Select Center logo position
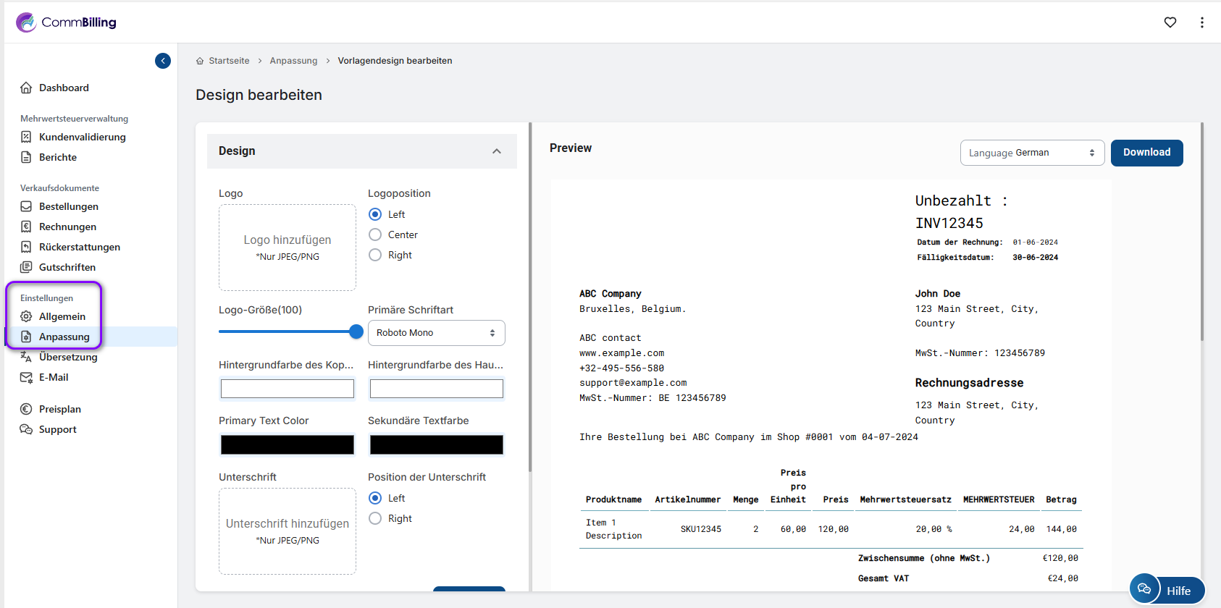 (375, 235)
